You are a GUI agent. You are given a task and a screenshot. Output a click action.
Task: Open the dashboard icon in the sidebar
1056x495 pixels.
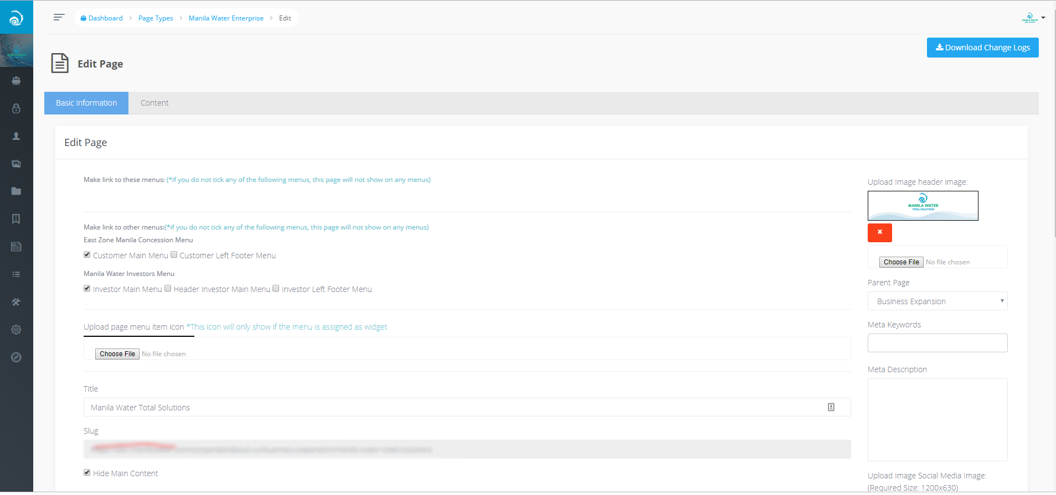point(16,81)
